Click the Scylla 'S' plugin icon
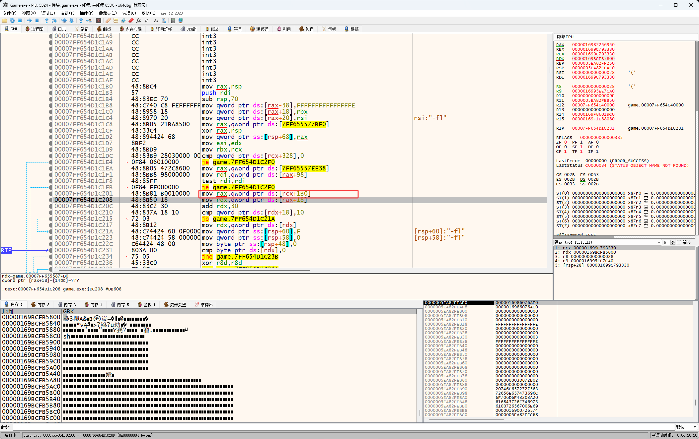Screen dimensions: 699x439 click(99, 21)
